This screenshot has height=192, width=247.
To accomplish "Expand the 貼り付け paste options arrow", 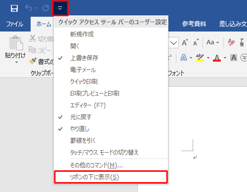I will pos(16,63).
